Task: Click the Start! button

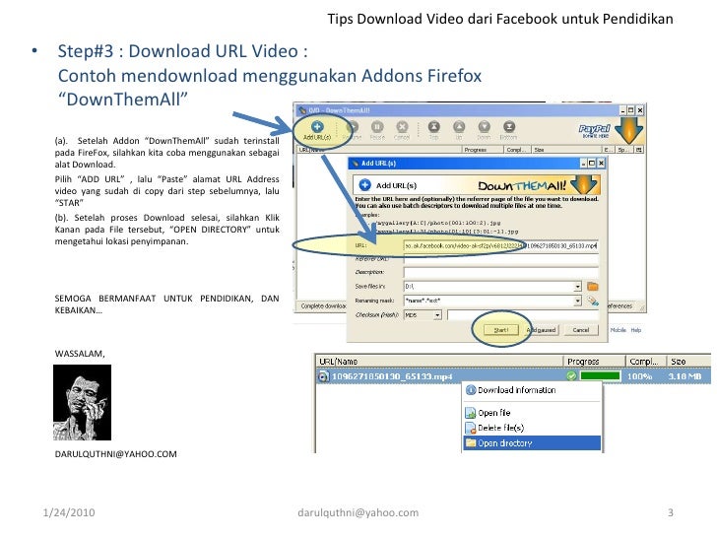Action: click(x=501, y=330)
